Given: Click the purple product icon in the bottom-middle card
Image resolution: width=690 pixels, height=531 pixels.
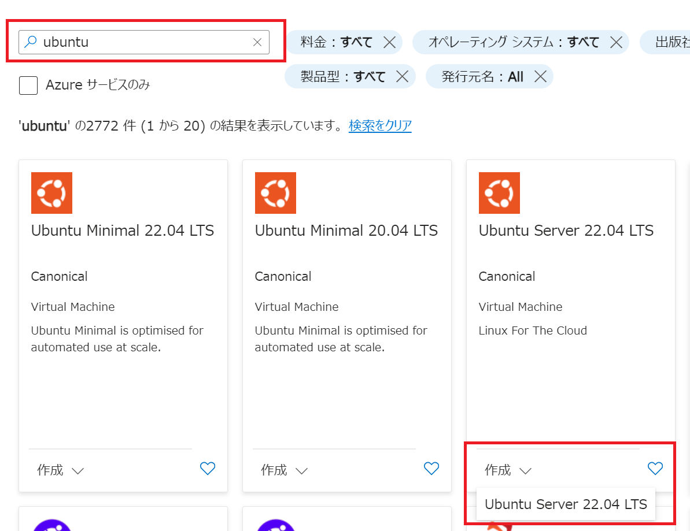Looking at the screenshot, I should 275,525.
